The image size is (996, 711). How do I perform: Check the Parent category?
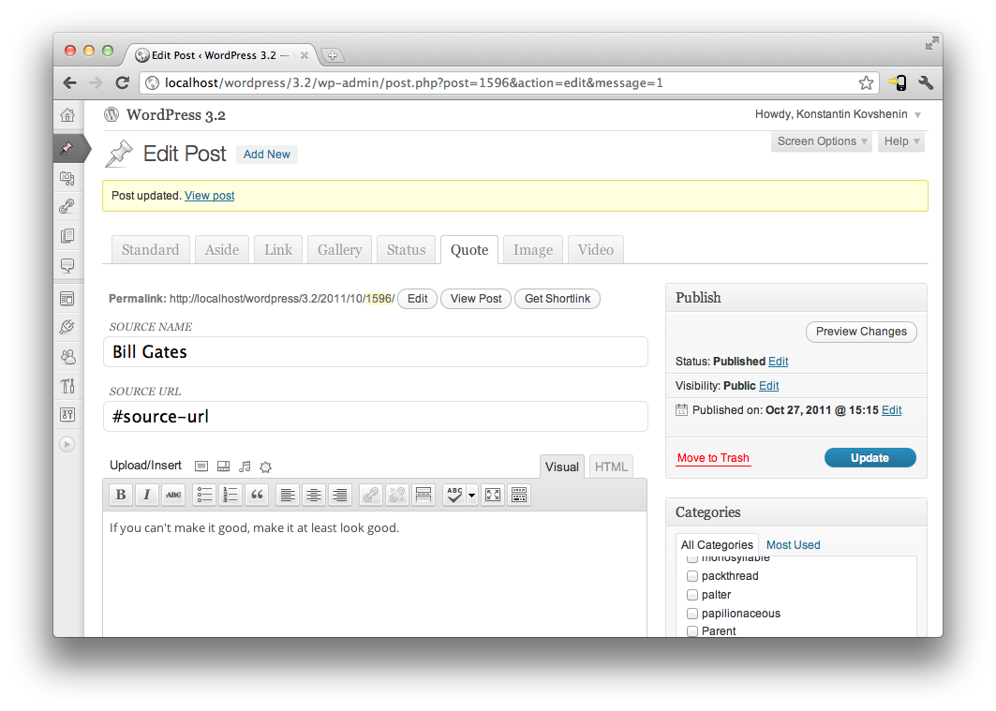(x=692, y=631)
